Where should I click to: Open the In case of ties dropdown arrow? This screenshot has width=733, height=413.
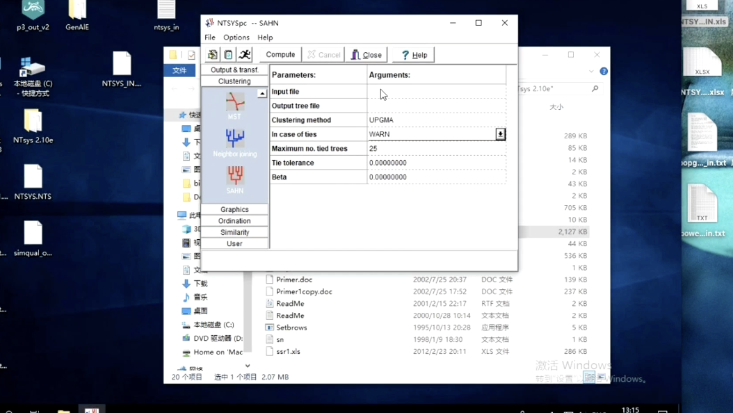click(x=500, y=134)
